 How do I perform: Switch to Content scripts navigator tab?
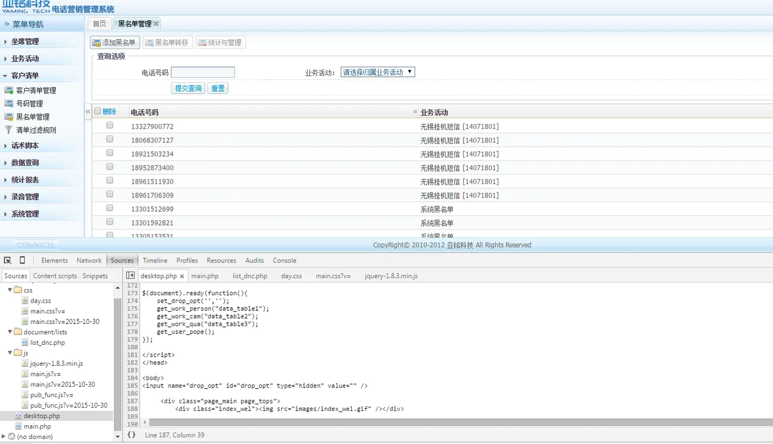tap(55, 276)
